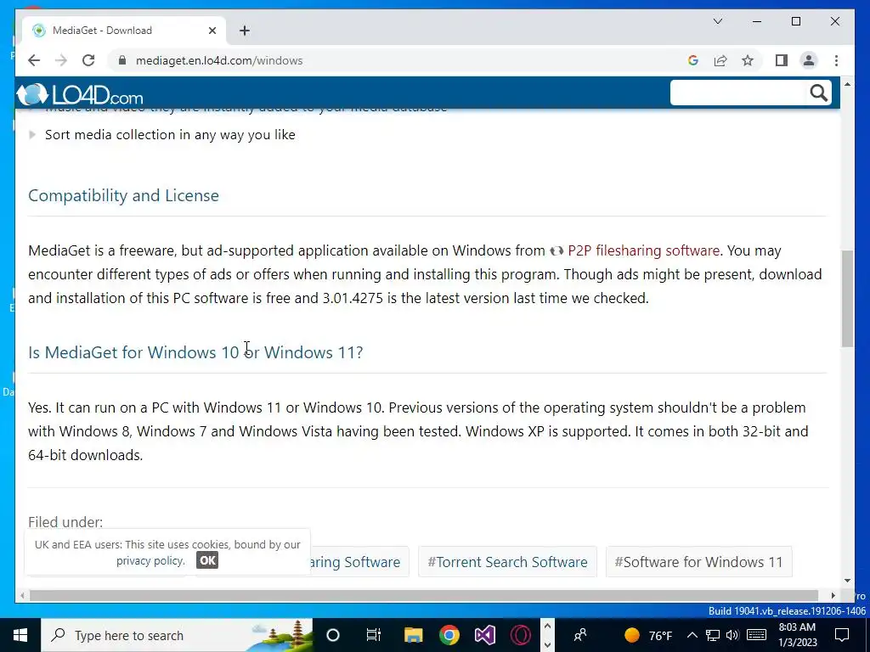Click the taskbar scroll up arrow

click(548, 627)
